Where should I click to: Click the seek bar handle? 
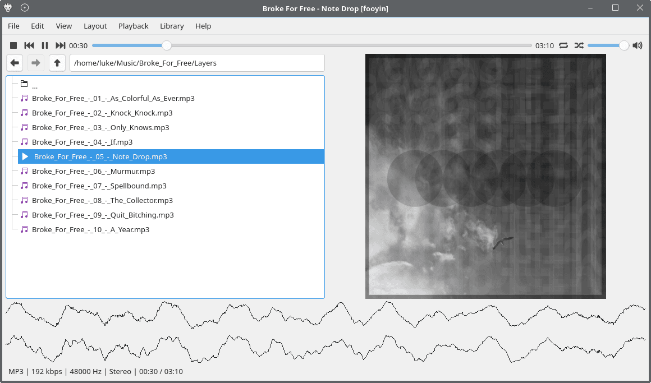pyautogui.click(x=167, y=45)
